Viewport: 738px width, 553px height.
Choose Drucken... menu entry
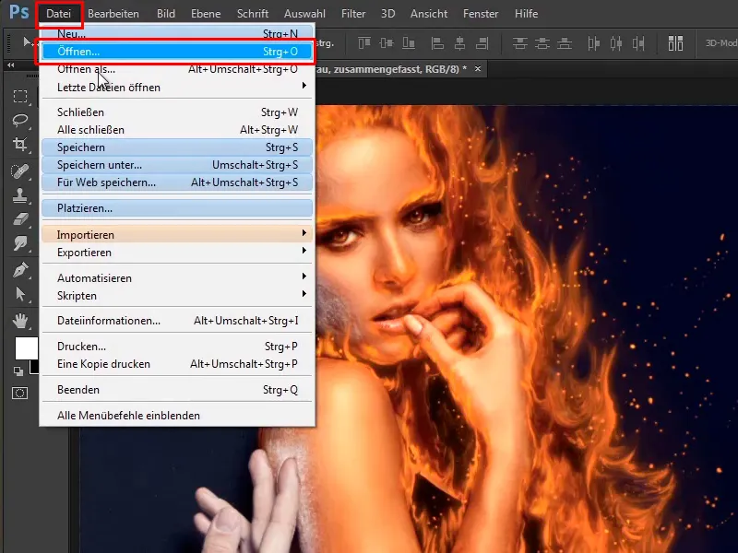coord(177,347)
